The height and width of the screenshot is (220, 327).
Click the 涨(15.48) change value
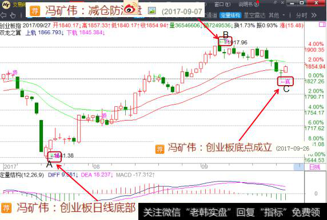(292, 26)
